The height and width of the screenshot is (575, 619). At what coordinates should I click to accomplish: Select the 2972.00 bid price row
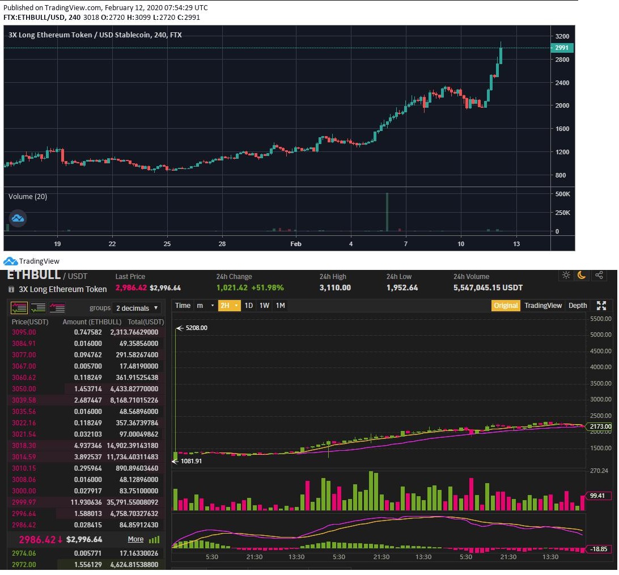86,565
